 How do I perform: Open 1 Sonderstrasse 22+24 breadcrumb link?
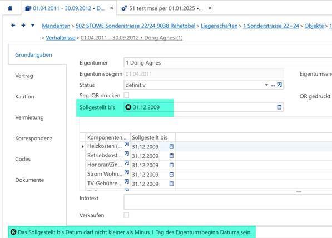click(271, 26)
